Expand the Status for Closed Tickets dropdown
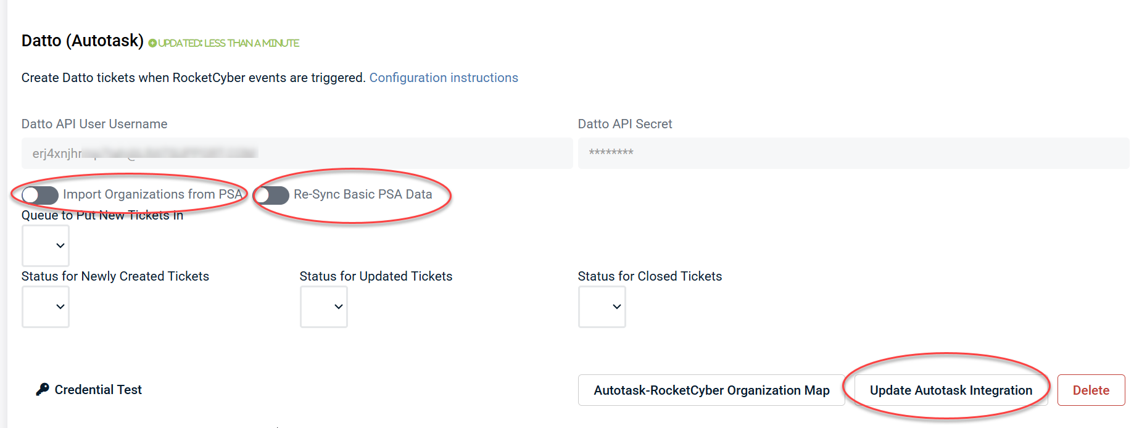The image size is (1134, 428). pyautogui.click(x=602, y=307)
